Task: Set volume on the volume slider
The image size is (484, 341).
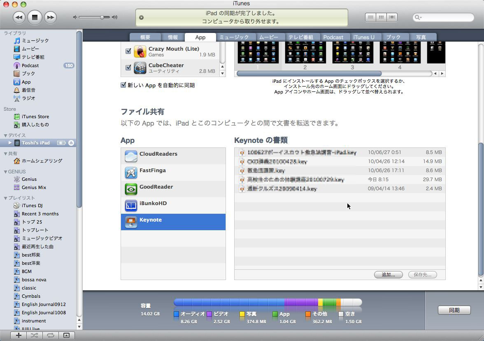Action: click(95, 17)
